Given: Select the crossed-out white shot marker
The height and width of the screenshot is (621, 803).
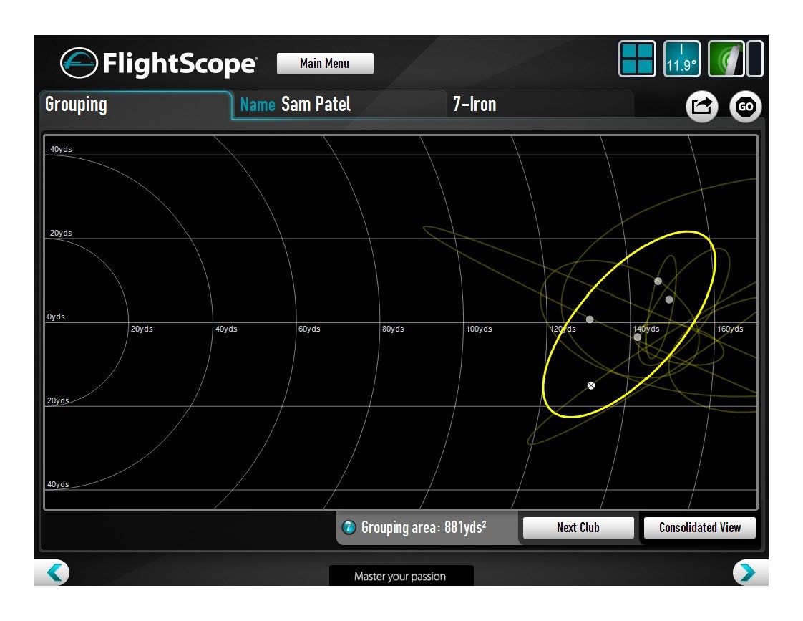Looking at the screenshot, I should point(591,385).
